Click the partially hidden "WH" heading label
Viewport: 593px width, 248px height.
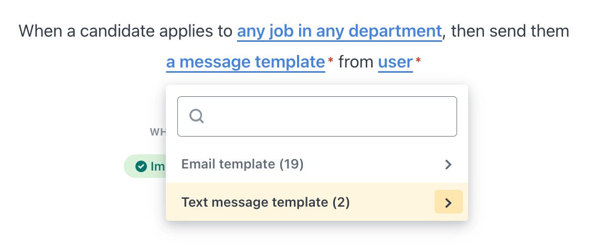[158, 132]
